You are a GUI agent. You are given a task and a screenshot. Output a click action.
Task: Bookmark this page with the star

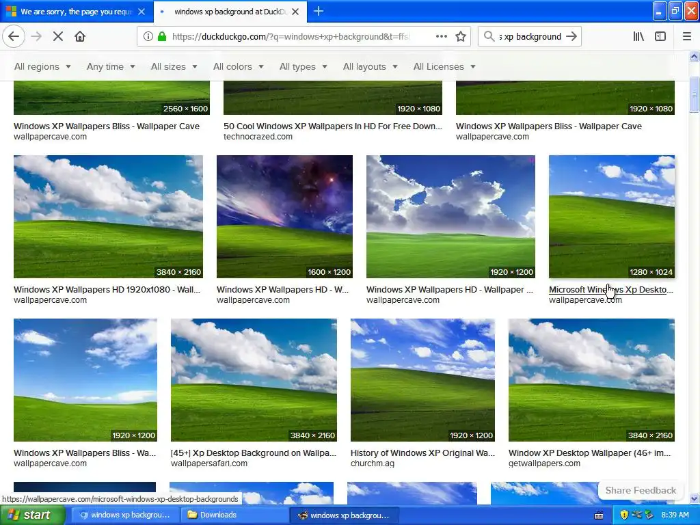click(461, 36)
